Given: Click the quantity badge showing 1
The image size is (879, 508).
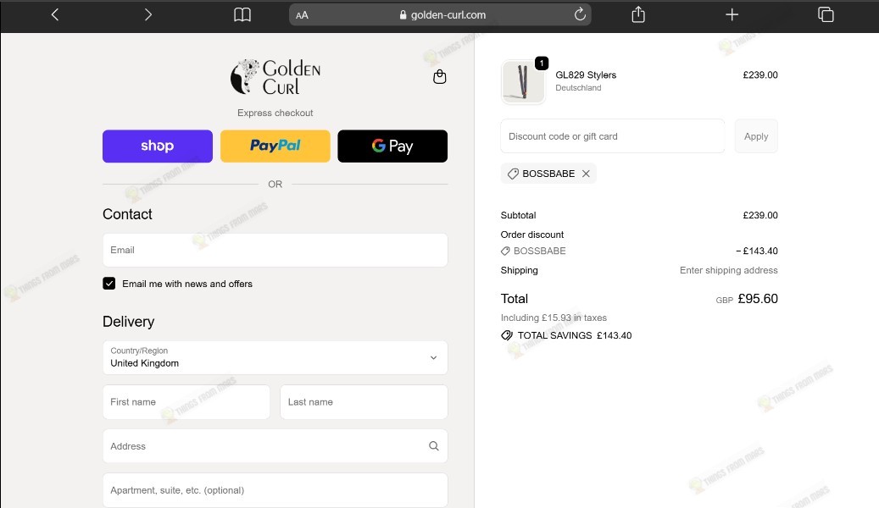Looking at the screenshot, I should (x=542, y=63).
